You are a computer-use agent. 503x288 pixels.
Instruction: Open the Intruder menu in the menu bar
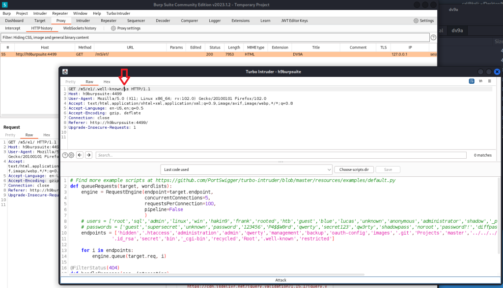[40, 13]
